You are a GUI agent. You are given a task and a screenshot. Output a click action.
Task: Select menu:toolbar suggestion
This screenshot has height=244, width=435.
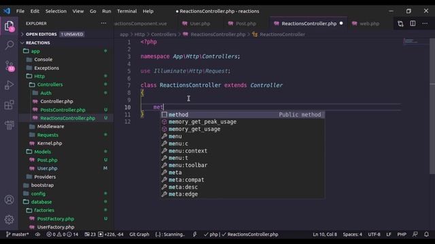[243, 165]
